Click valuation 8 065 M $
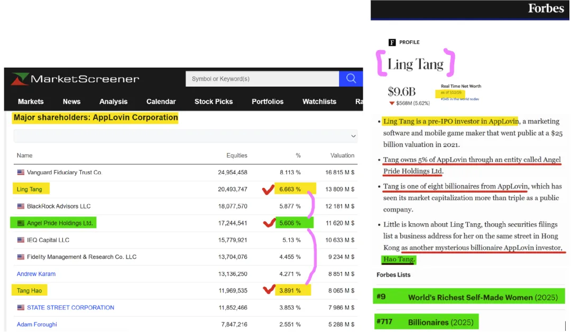571x332 pixels. coord(341,290)
